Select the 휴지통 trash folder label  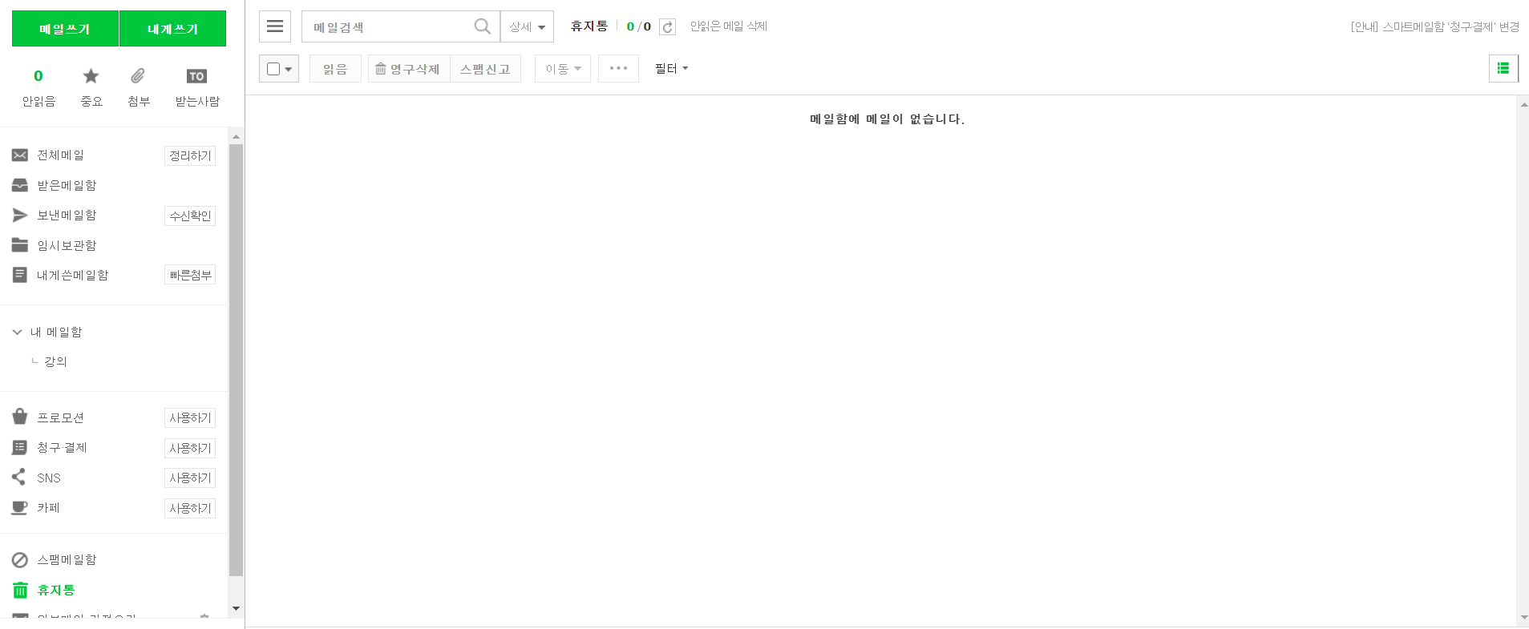[56, 591]
